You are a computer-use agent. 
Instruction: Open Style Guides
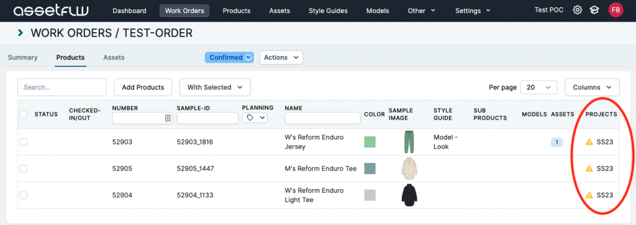tap(328, 11)
